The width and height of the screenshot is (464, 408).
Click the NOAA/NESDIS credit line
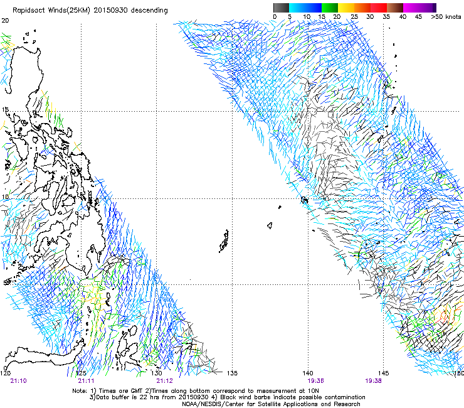[271, 404]
